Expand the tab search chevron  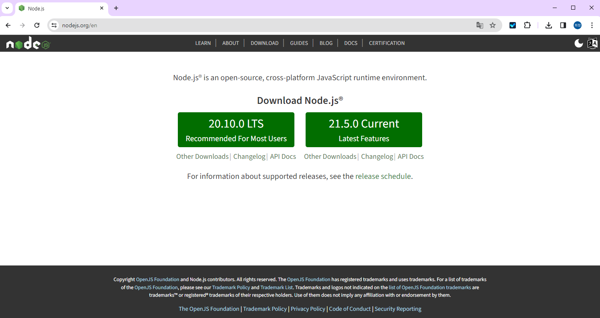7,8
